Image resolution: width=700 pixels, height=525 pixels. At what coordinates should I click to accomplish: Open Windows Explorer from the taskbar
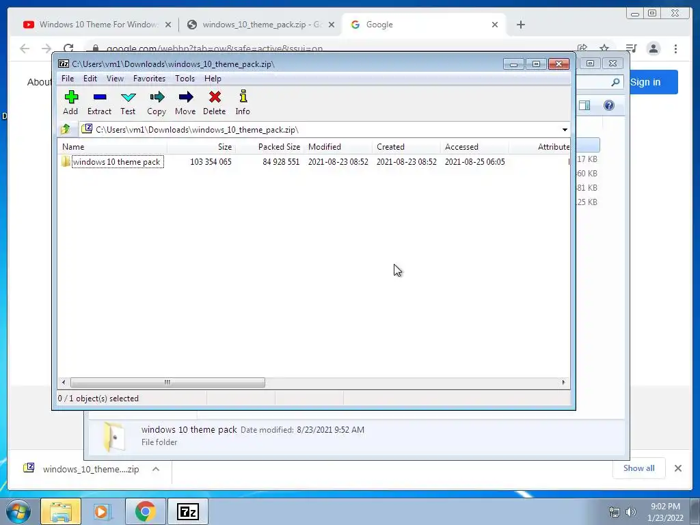click(61, 511)
